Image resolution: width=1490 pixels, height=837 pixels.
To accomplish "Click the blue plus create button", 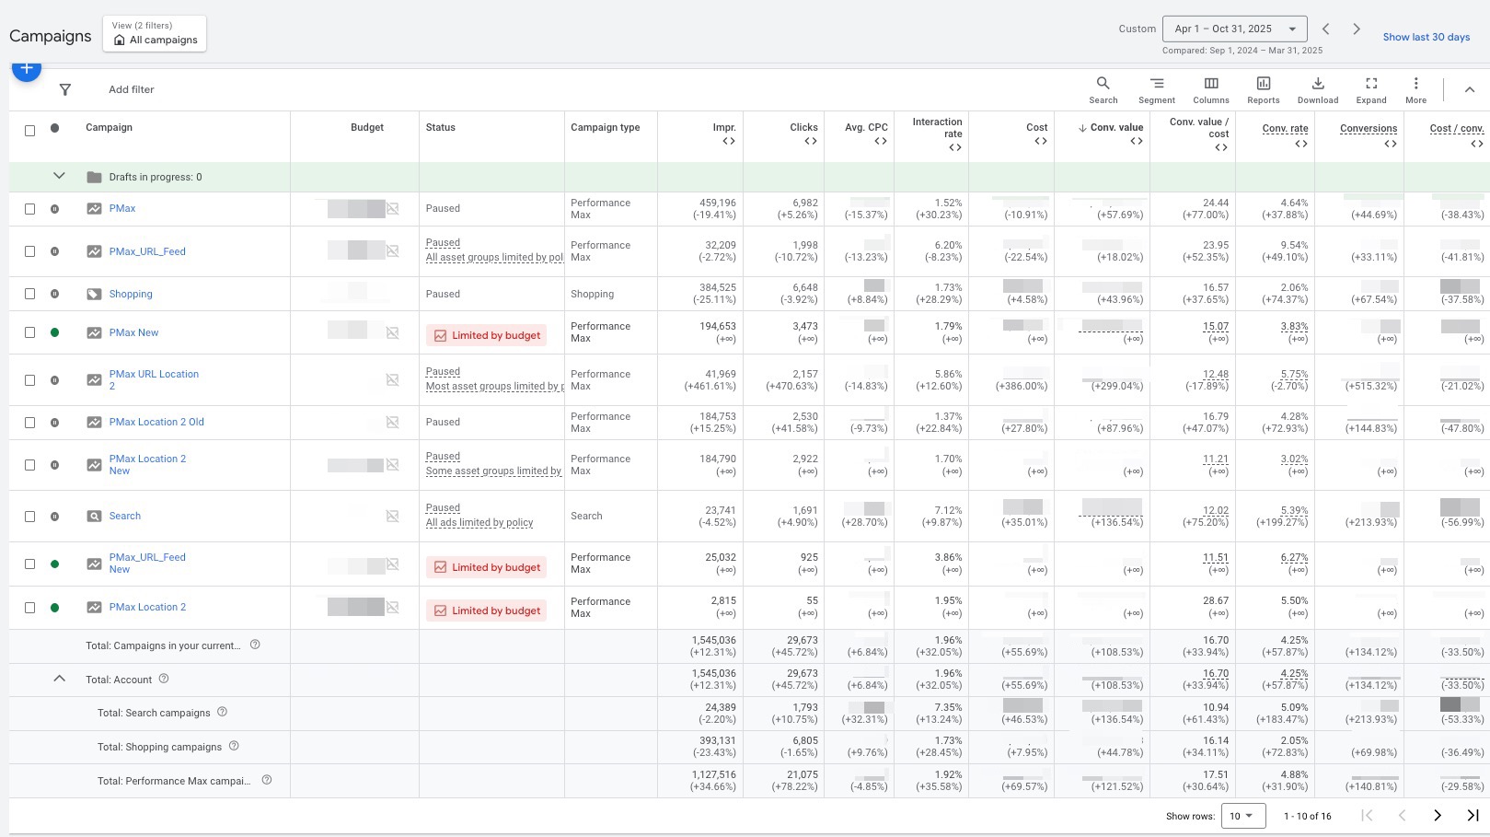I will [x=27, y=68].
